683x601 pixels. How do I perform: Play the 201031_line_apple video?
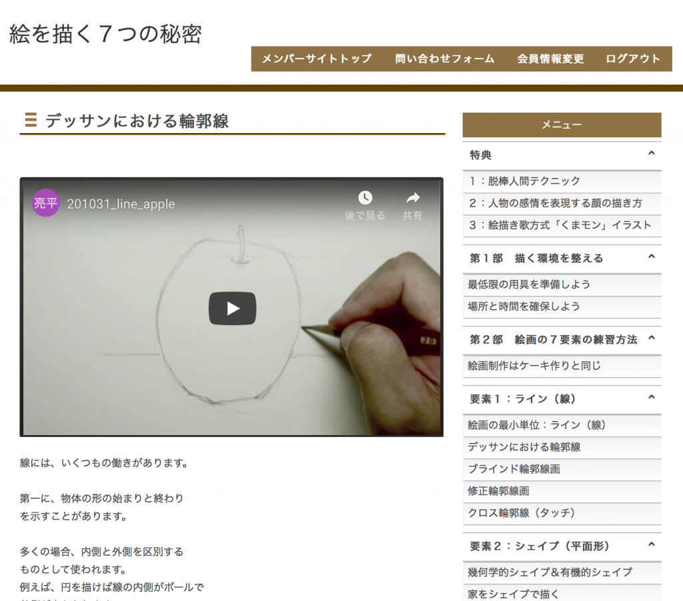(x=232, y=308)
